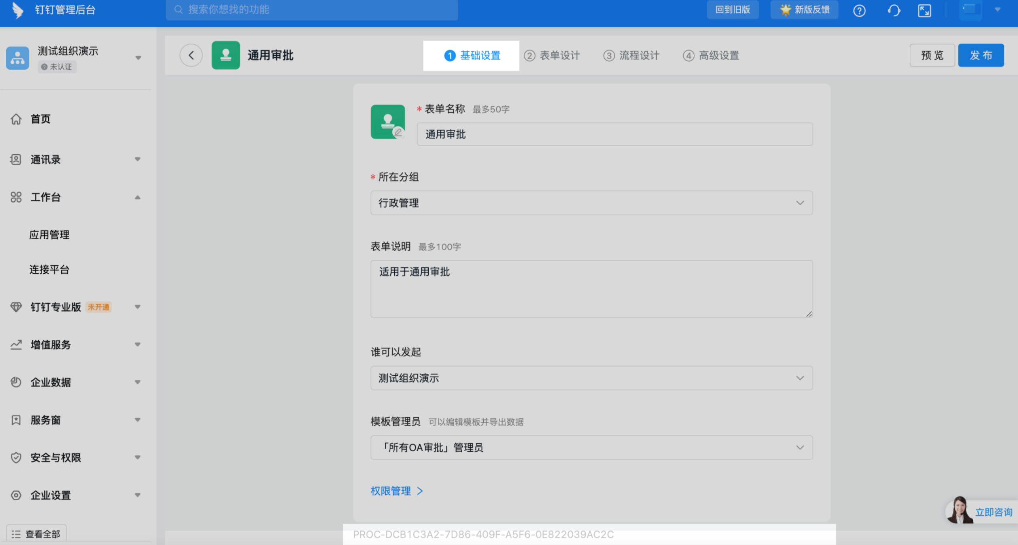Open the 所在分组 dropdown

(591, 203)
